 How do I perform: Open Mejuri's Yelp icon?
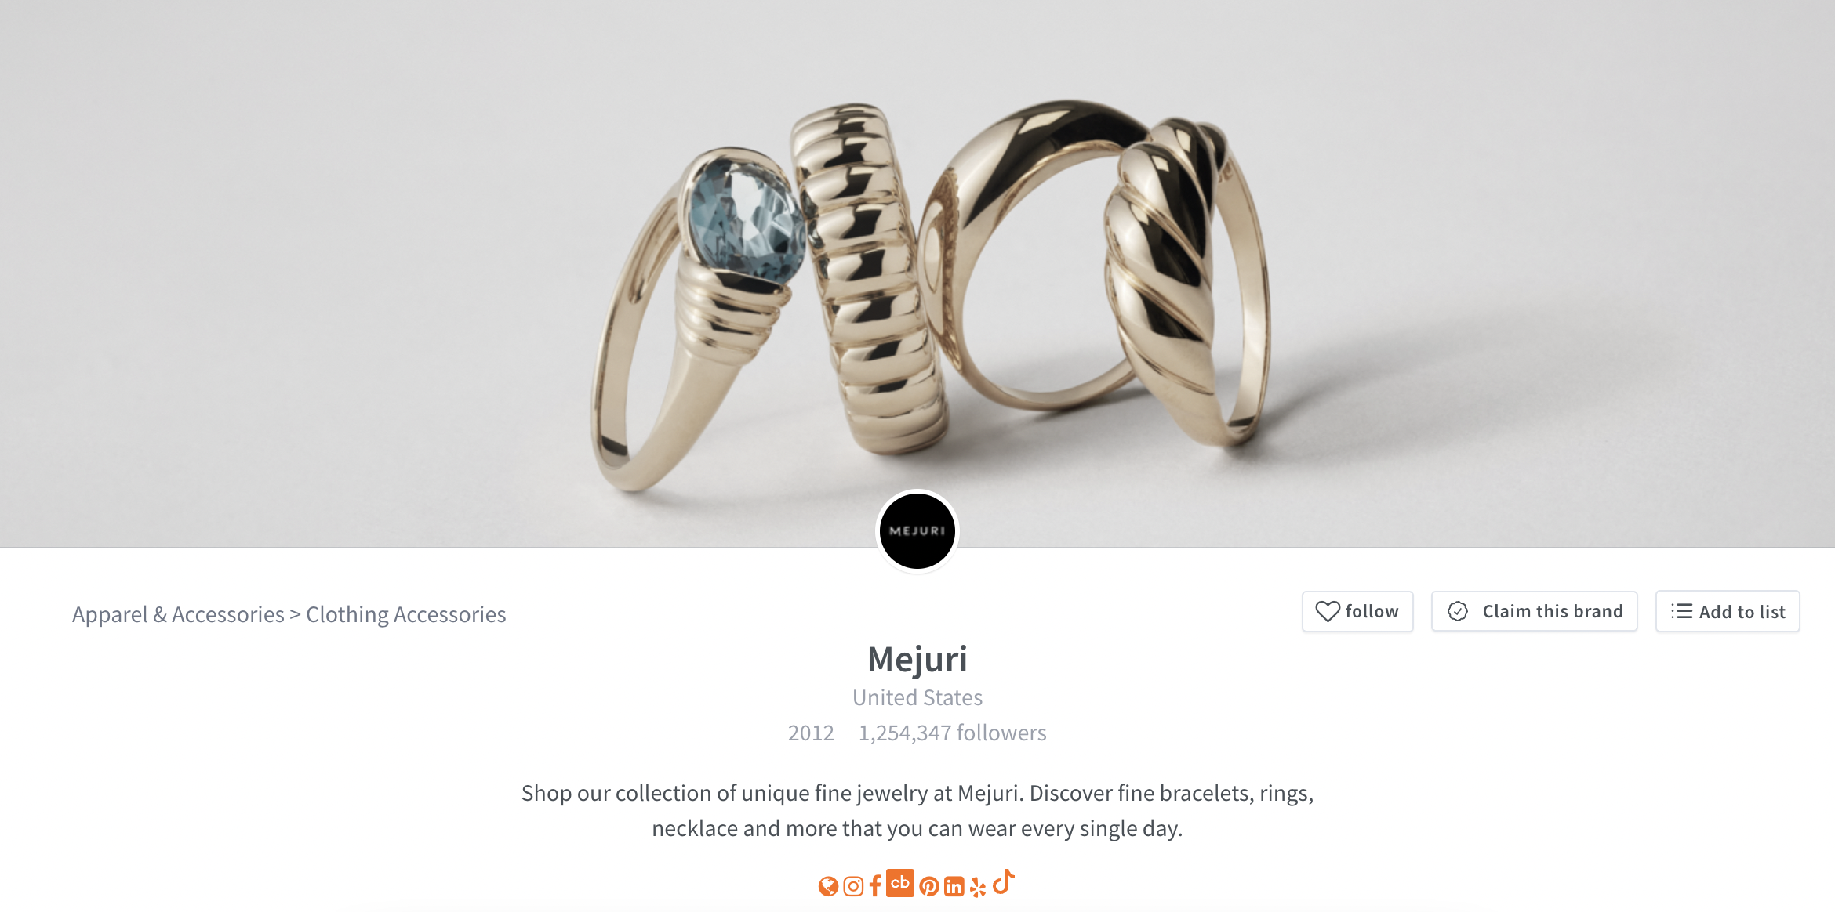tap(978, 887)
